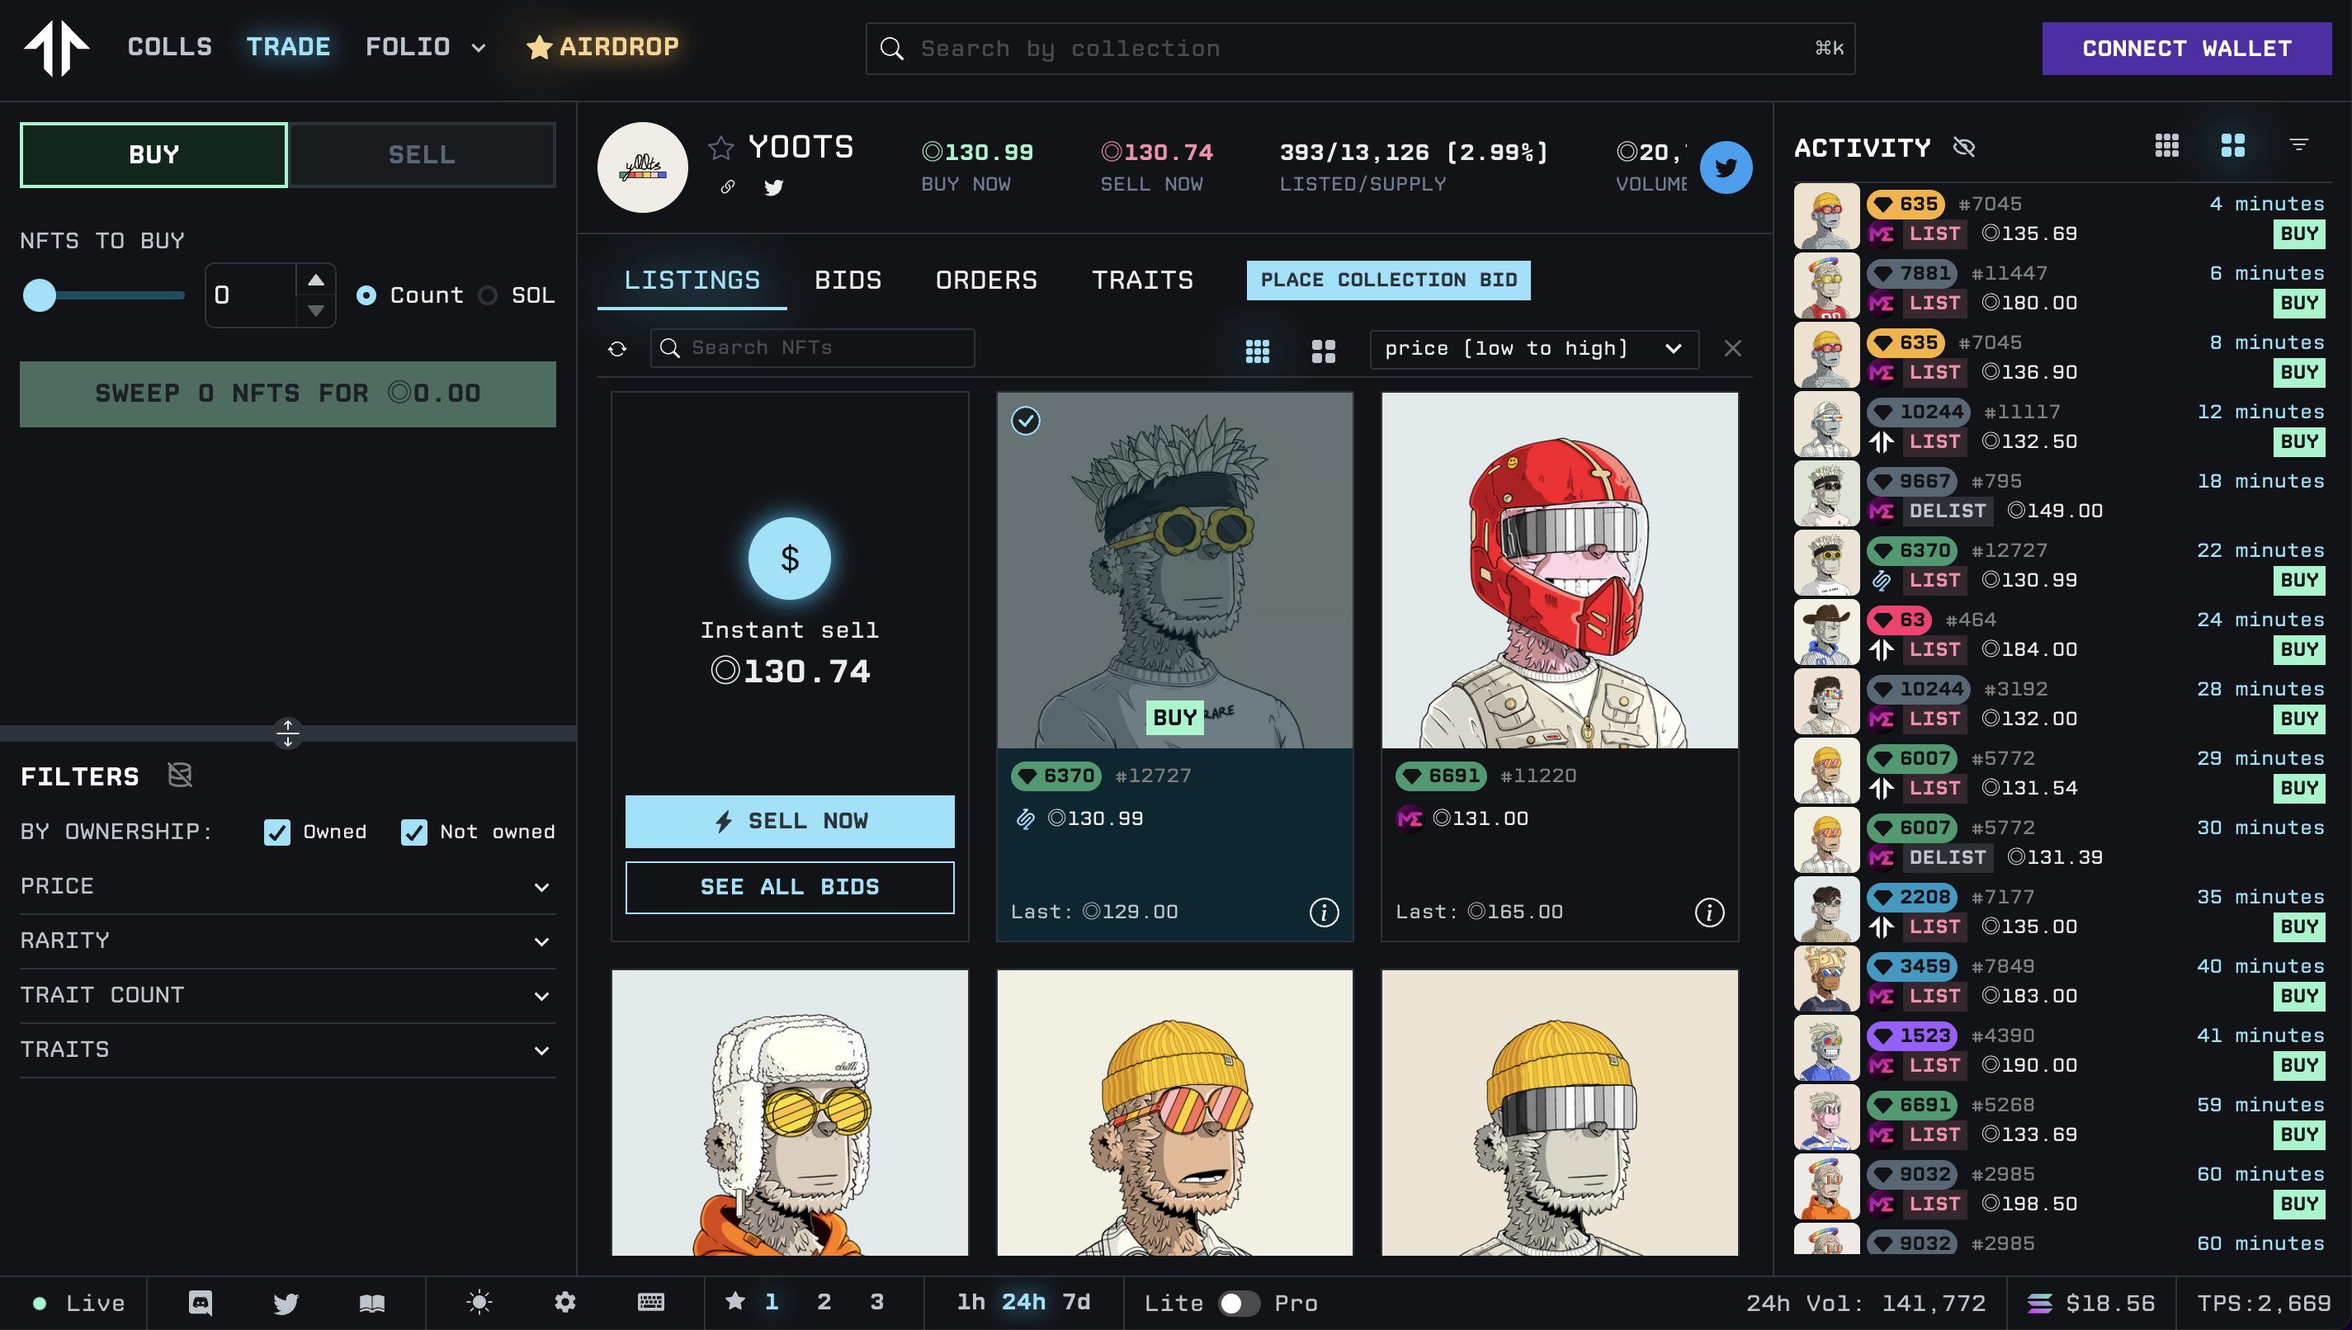
Task: Expand the Rarity filter
Action: tap(288, 941)
